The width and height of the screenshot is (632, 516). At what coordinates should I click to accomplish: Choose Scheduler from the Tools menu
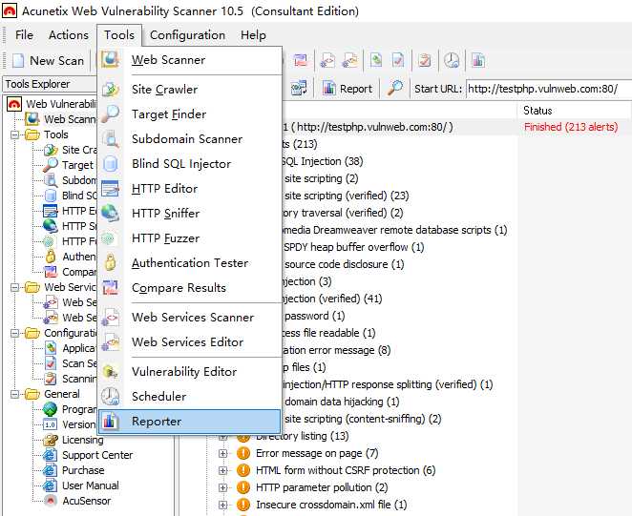pos(189,397)
